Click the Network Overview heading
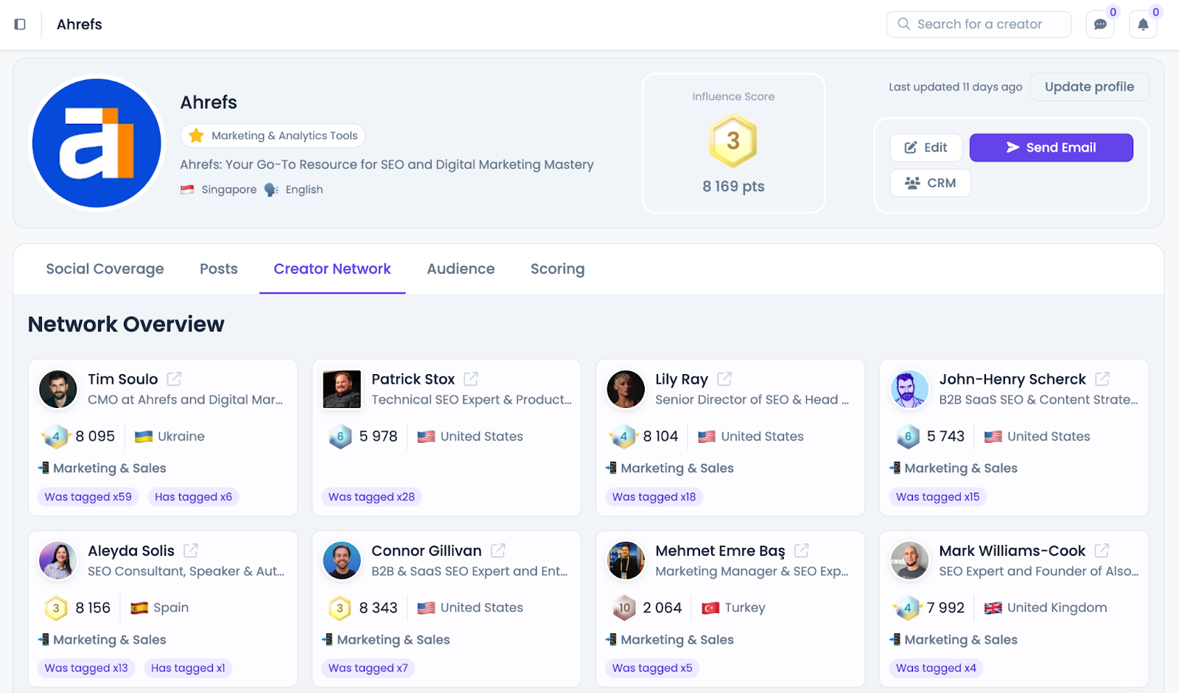The height and width of the screenshot is (693, 1179). 126,324
